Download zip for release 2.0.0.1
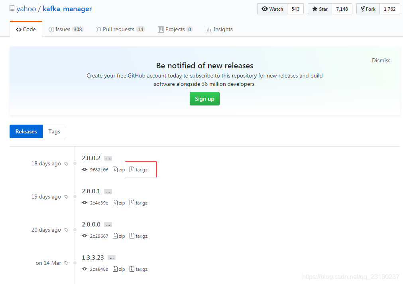 click(x=119, y=203)
